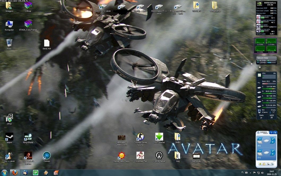
Task: Open µTorrent from the taskbar
Action: (36, 173)
